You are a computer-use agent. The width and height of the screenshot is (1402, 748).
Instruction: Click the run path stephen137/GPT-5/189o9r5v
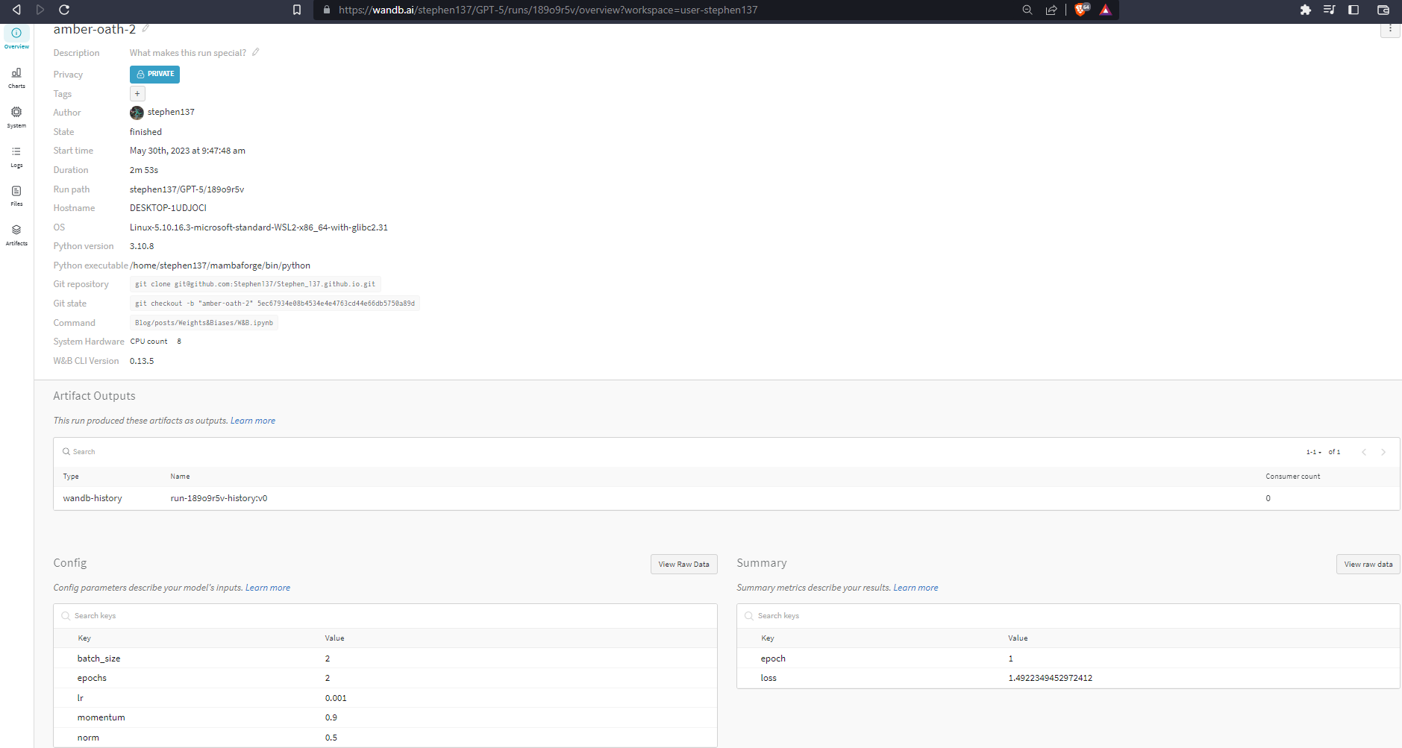[x=187, y=189]
